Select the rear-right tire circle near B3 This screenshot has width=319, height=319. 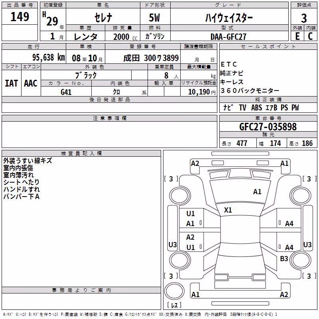[301, 260]
